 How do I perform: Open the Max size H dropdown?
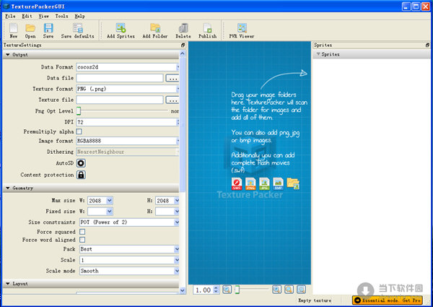[177, 201]
